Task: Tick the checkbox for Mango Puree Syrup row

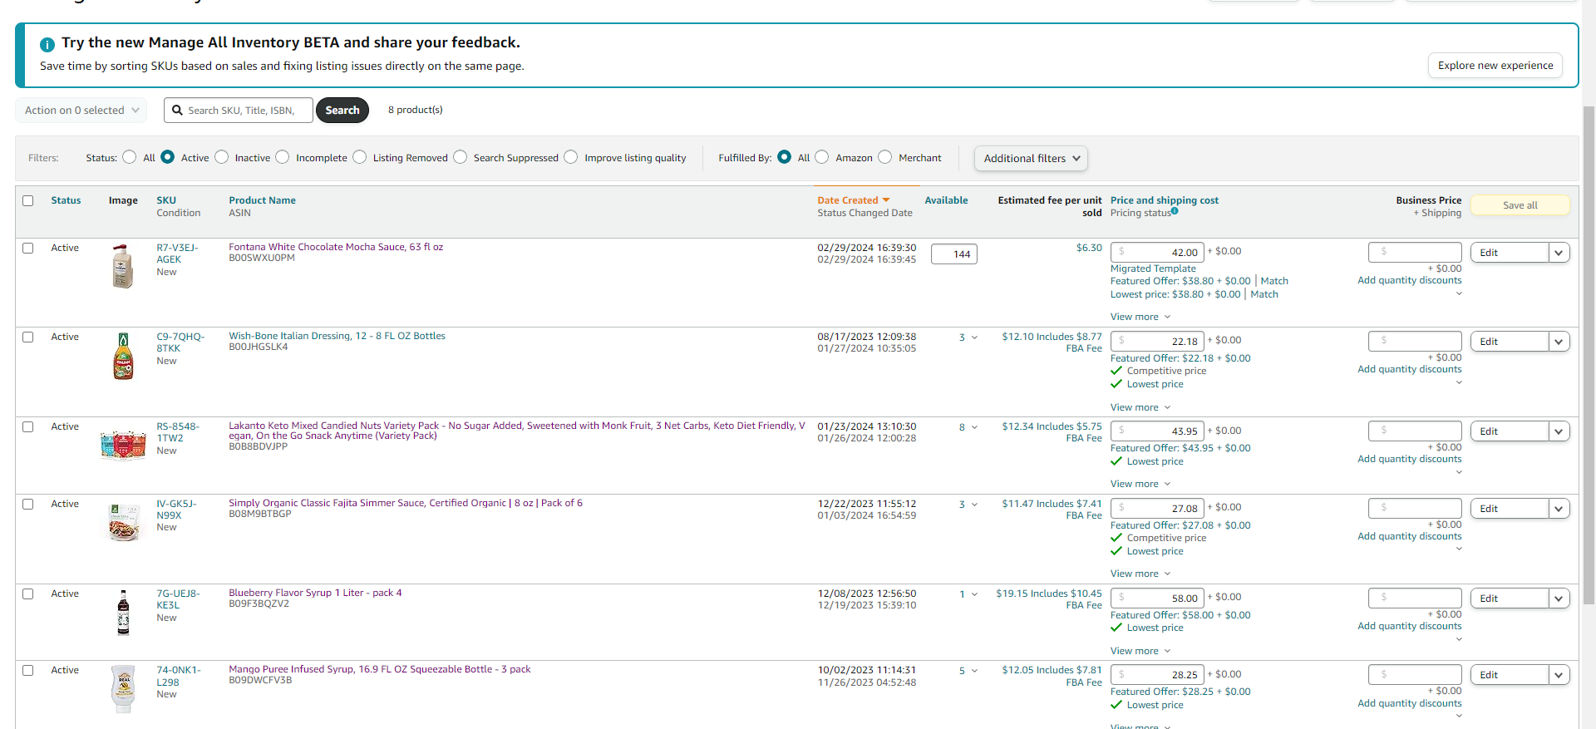Action: pyautogui.click(x=28, y=670)
